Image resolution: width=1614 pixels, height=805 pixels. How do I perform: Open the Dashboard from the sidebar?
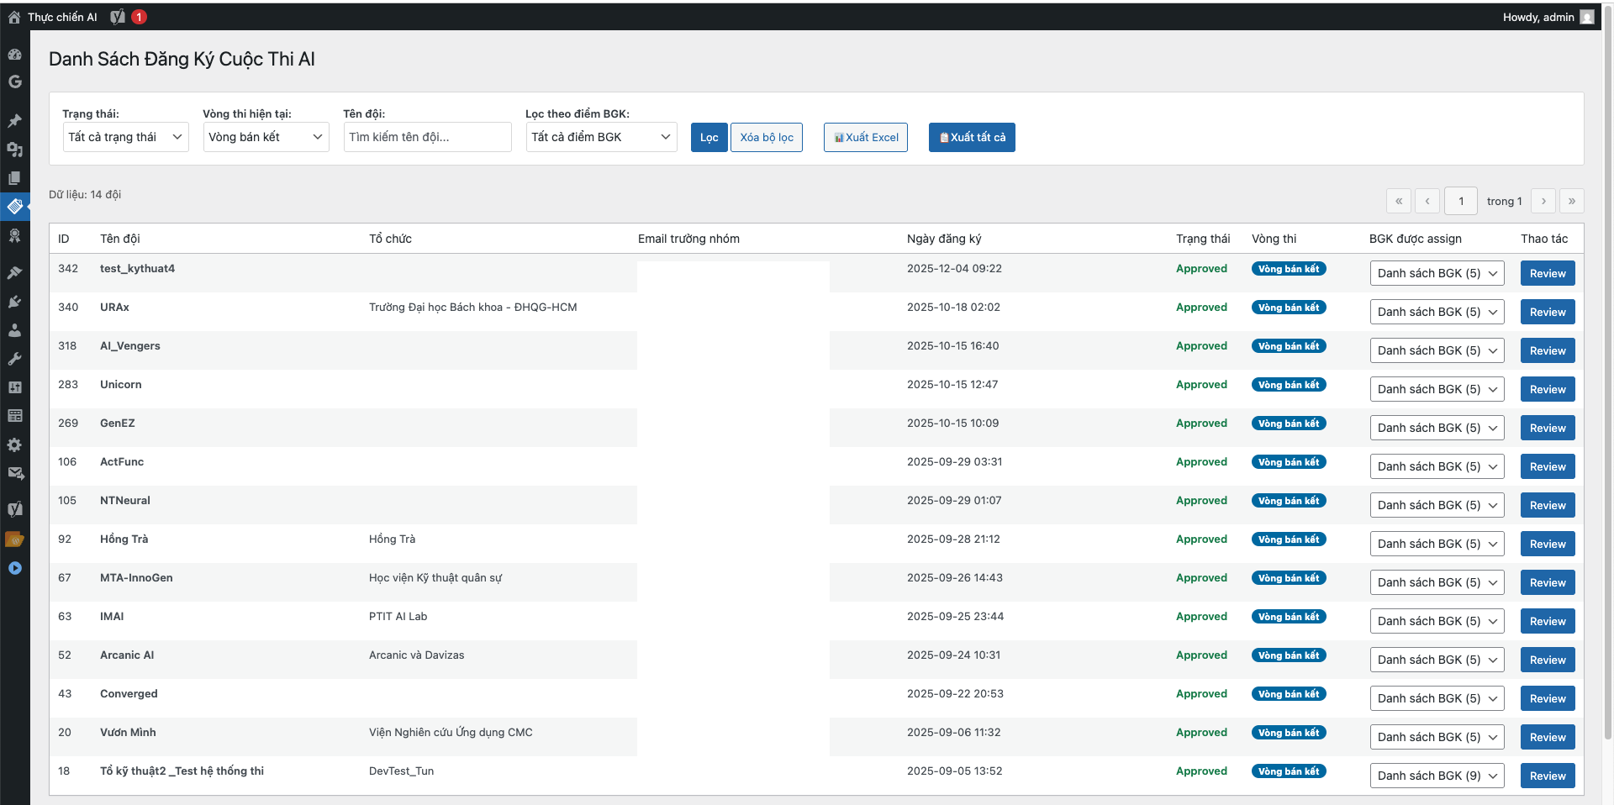point(14,55)
